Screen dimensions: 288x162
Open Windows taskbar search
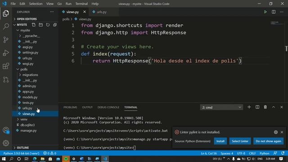(11, 159)
